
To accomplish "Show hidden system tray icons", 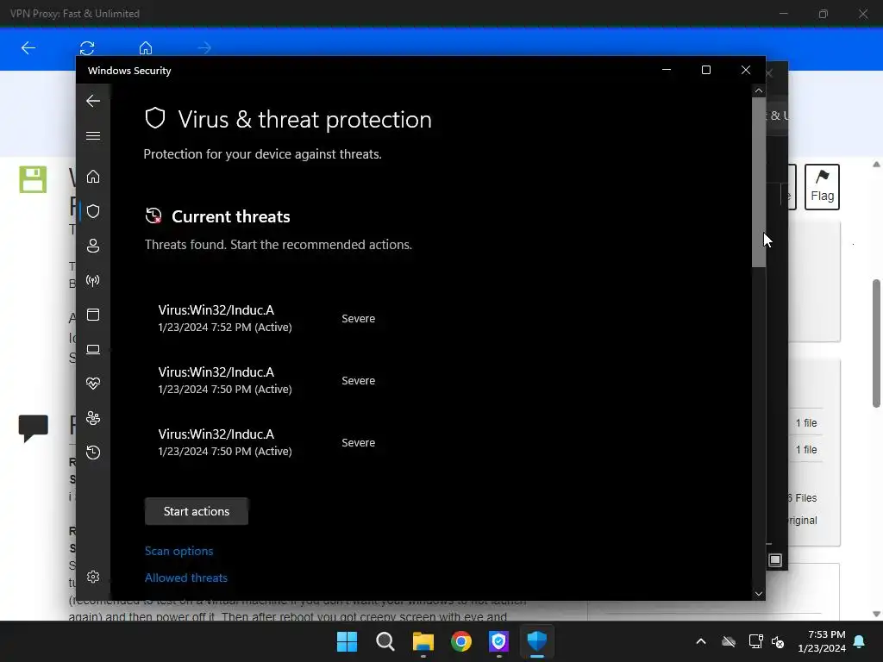I will point(701,641).
